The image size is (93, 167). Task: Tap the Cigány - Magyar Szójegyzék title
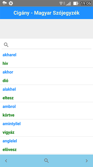[46, 13]
